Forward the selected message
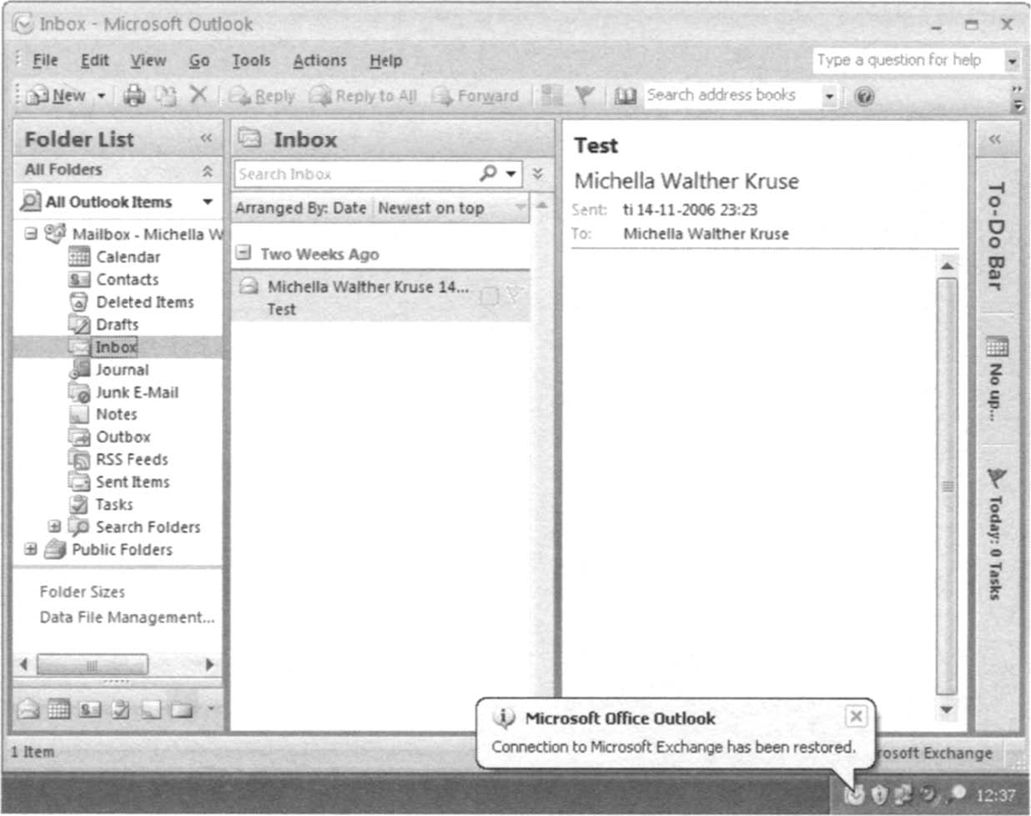Screen dimensions: 1031x816 [475, 96]
